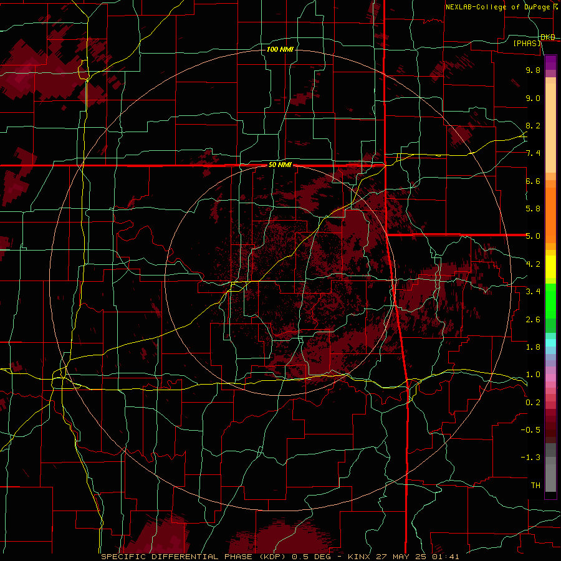Click the 50 NMI range ring label
The width and height of the screenshot is (561, 561).
(x=280, y=165)
